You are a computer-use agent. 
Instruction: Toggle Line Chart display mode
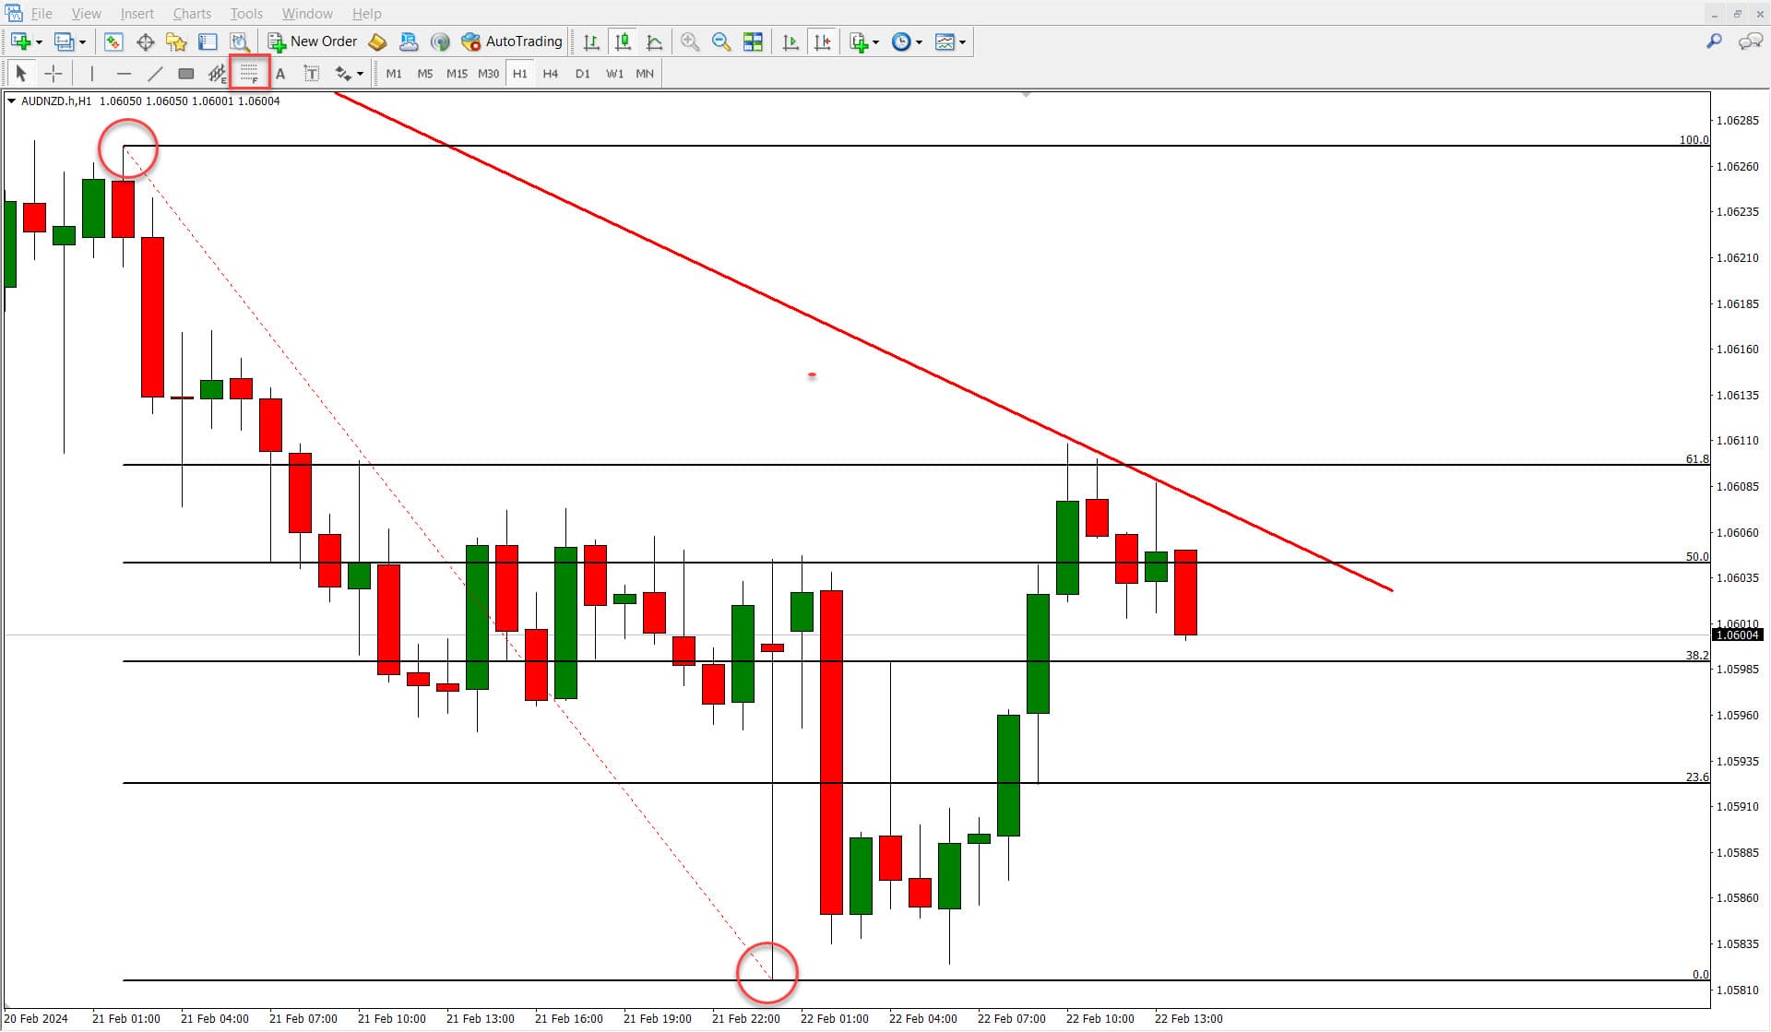654,42
